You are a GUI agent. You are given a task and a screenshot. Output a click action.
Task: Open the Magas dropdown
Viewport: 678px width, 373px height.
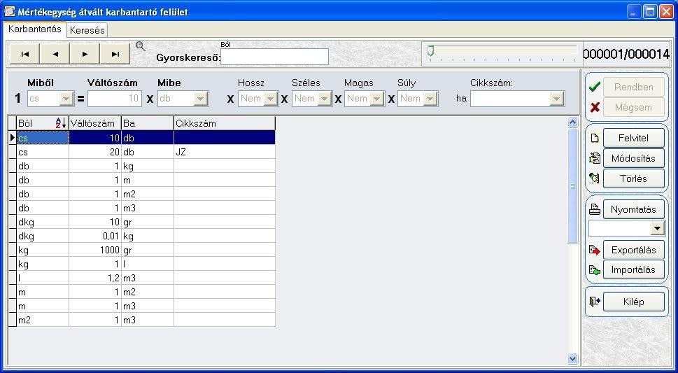coord(377,99)
